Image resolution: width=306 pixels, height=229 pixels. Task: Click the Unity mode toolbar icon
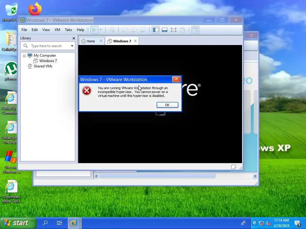coord(183,30)
